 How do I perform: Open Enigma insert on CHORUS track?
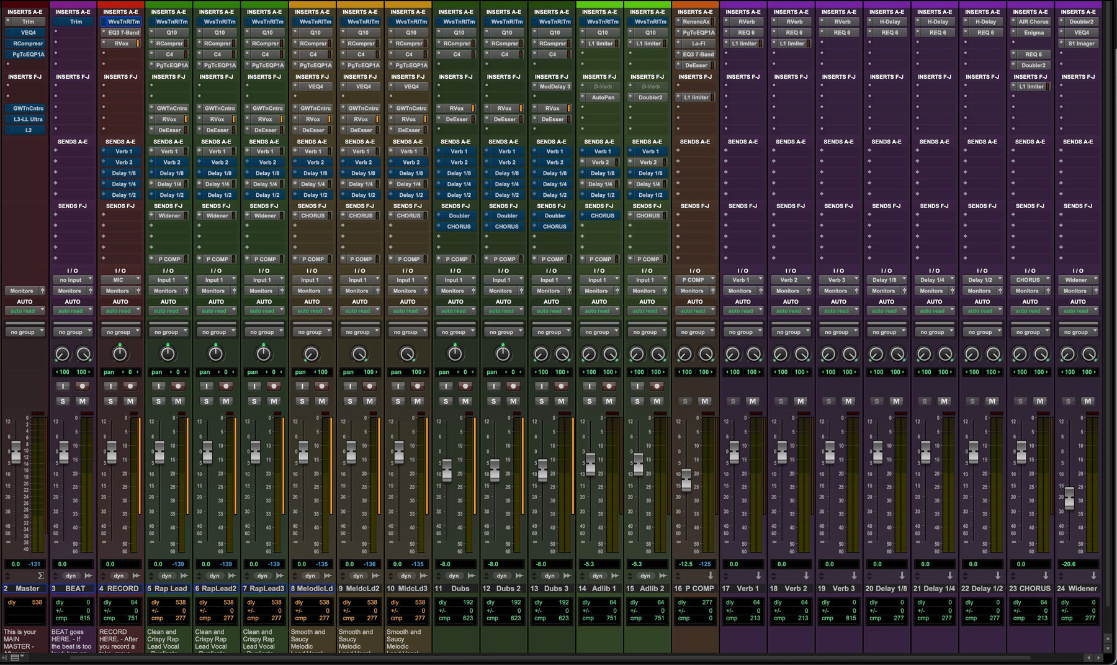pos(1034,32)
